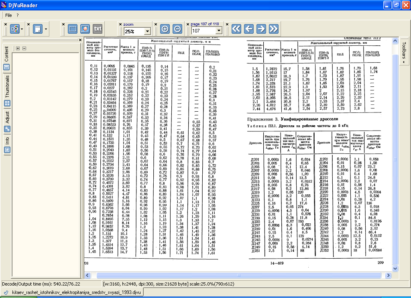Screen dimensions: 411x298
Task: Click the Thumbnails grid icon
Action: click(7, 103)
